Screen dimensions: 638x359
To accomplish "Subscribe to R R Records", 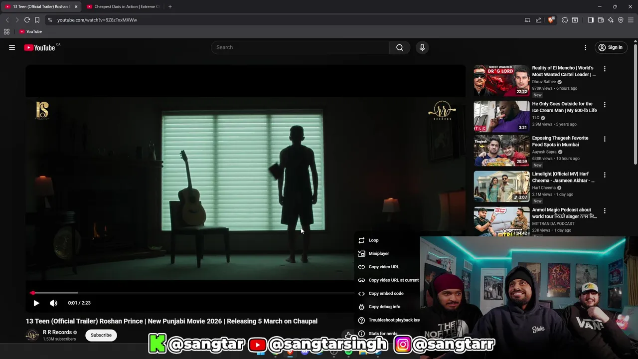I will point(101,335).
